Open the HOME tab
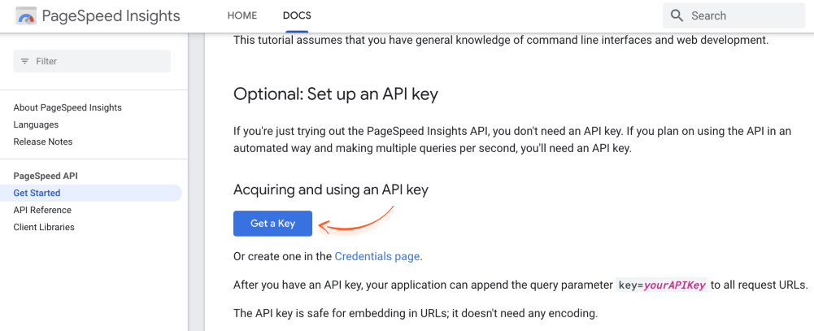The image size is (814, 331). [242, 15]
